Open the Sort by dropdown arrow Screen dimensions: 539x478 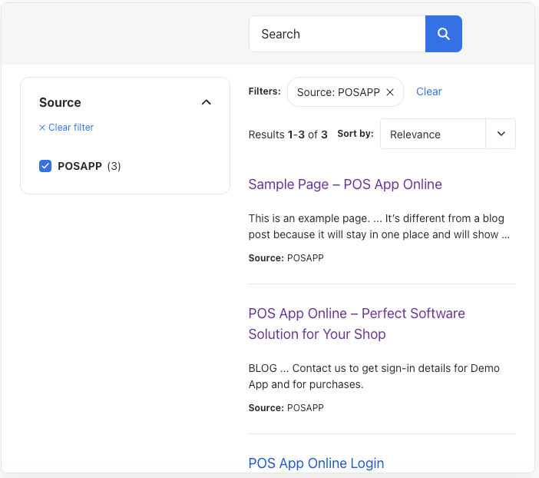(501, 134)
